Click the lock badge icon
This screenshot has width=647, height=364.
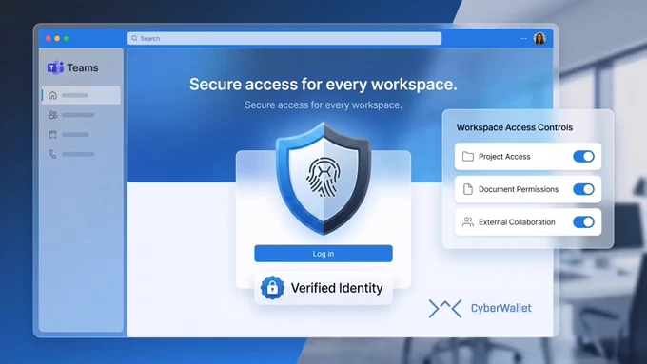click(272, 288)
